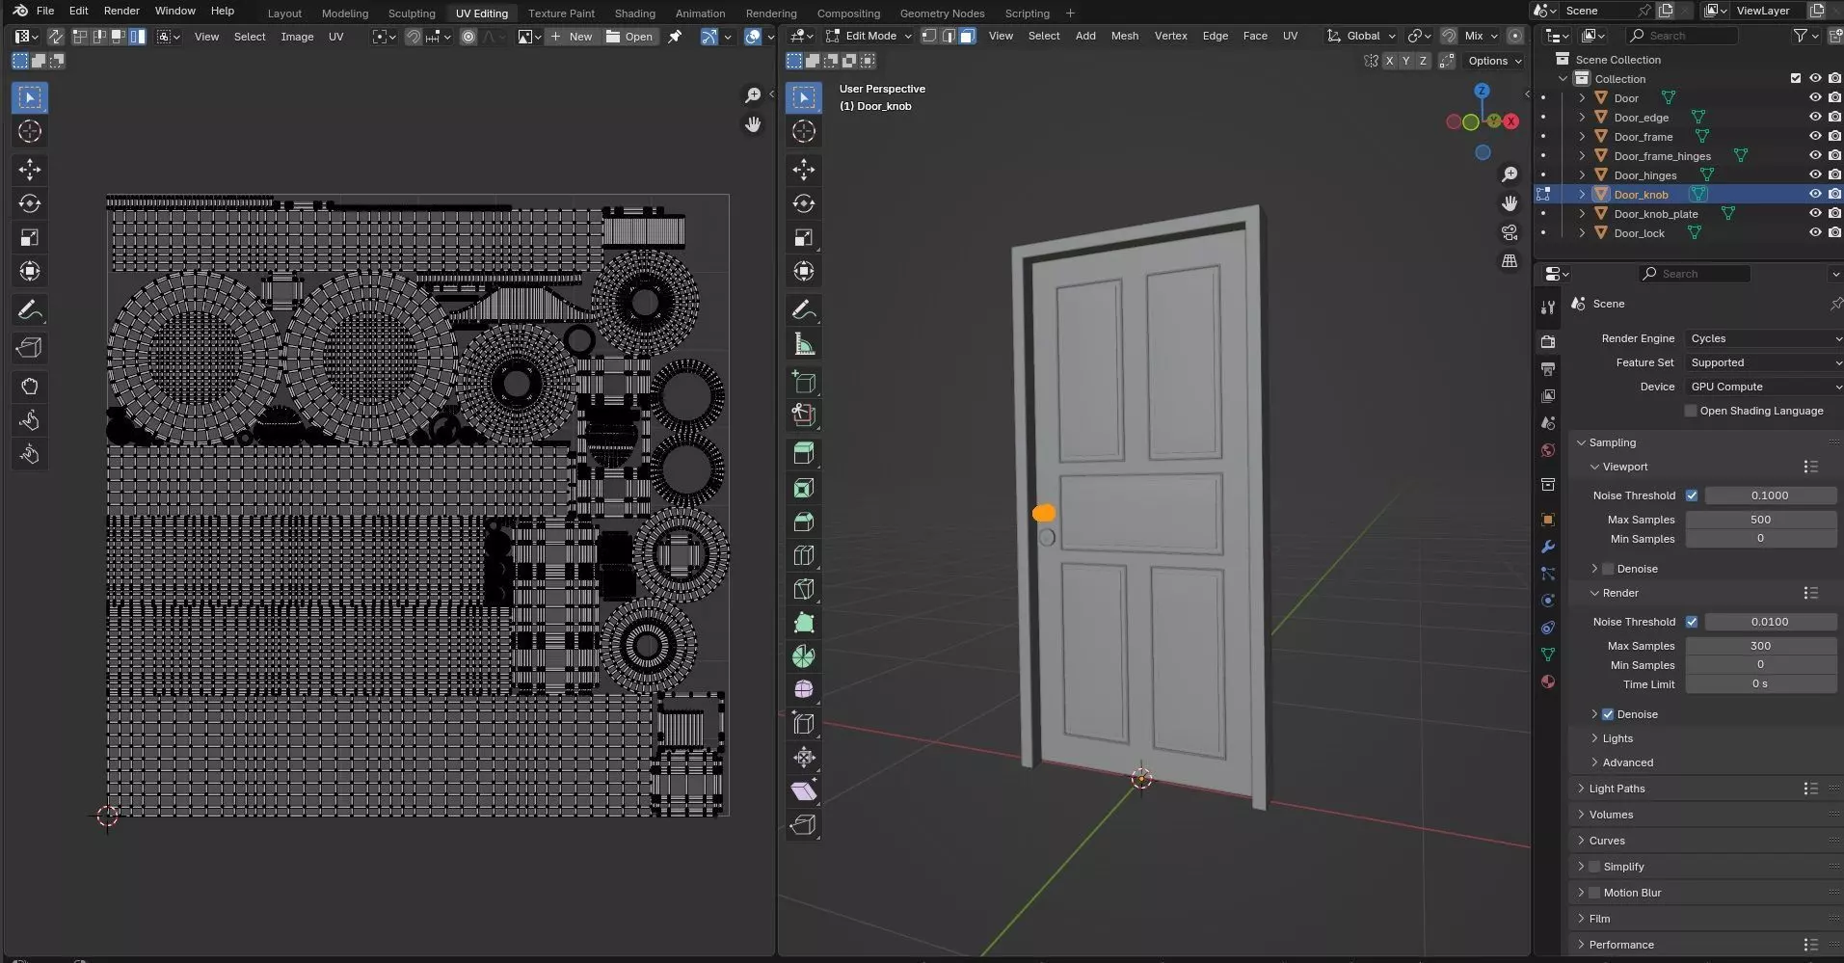
Task: Toggle X axis mirror button
Action: tap(1389, 61)
